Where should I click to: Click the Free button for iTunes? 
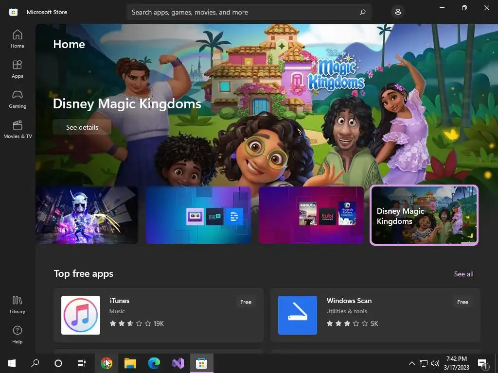[246, 302]
